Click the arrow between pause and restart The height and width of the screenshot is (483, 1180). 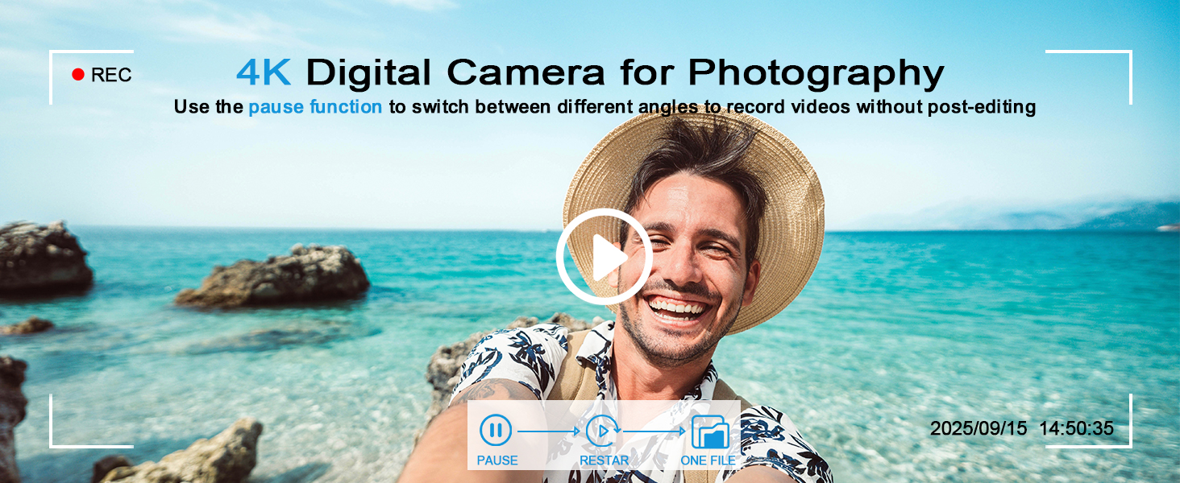click(548, 431)
